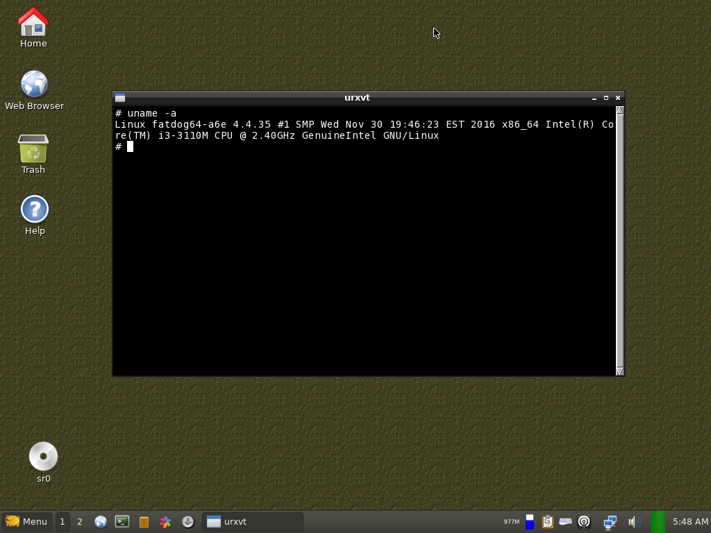Launch terminal from taskbar quick launcher
This screenshot has height=533, width=711.
tap(122, 522)
